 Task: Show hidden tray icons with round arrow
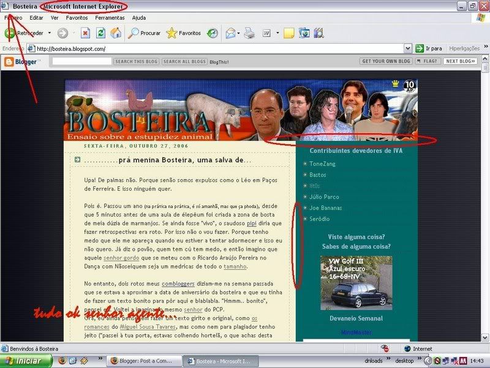coord(428,361)
